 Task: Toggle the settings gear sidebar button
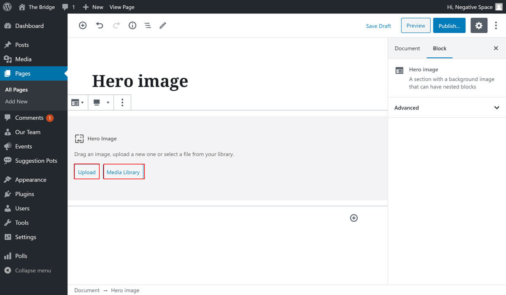(x=479, y=26)
